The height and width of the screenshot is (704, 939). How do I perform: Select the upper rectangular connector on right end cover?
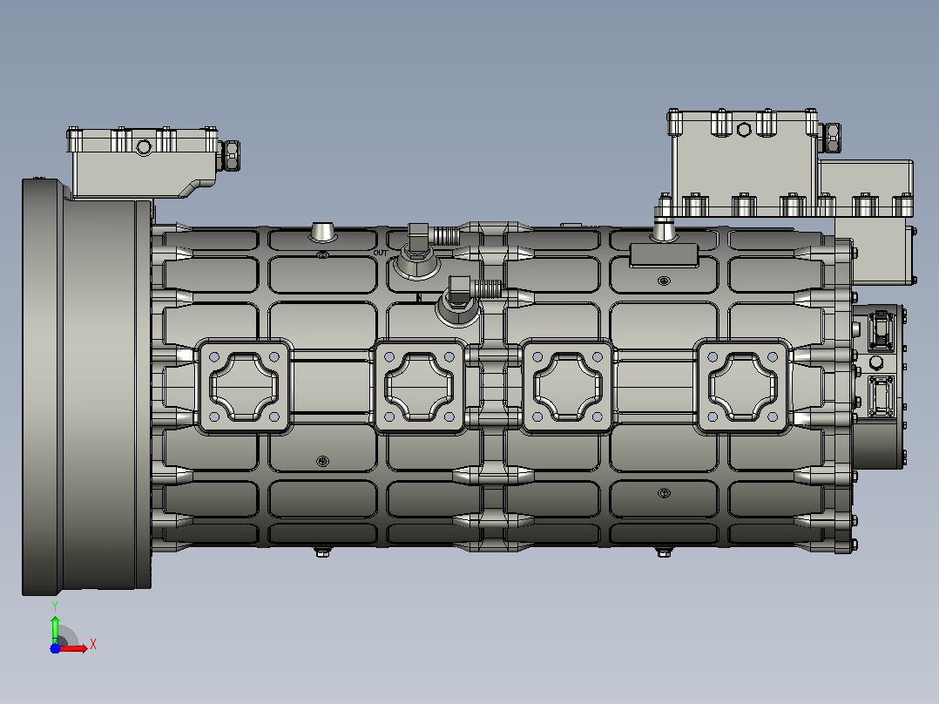[881, 329]
